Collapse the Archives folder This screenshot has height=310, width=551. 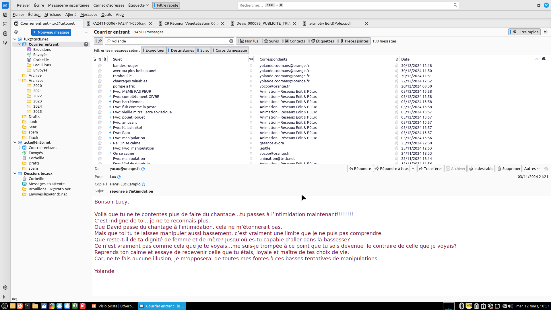click(x=20, y=80)
